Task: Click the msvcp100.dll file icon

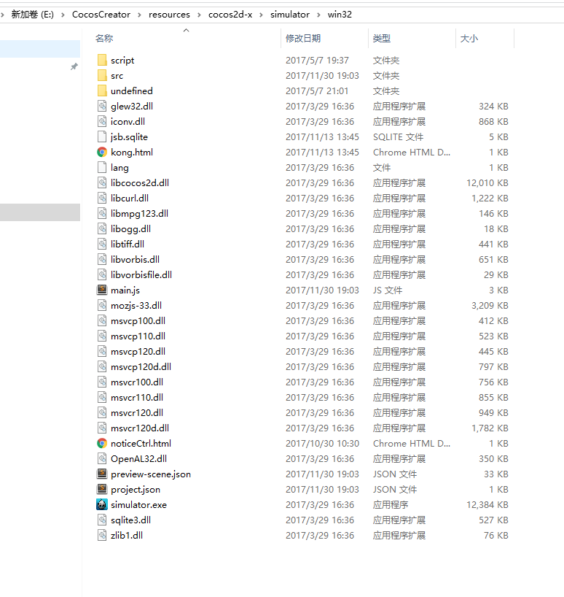Action: tap(102, 320)
